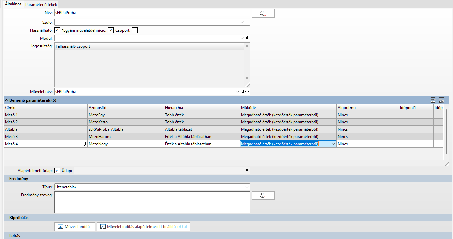Viewport: 453px width, 239px height.
Task: Click the Működés cell in Altábla row
Action: (288, 129)
